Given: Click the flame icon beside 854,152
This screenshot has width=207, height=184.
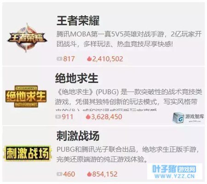Looking at the screenshot, I should coord(89,174).
